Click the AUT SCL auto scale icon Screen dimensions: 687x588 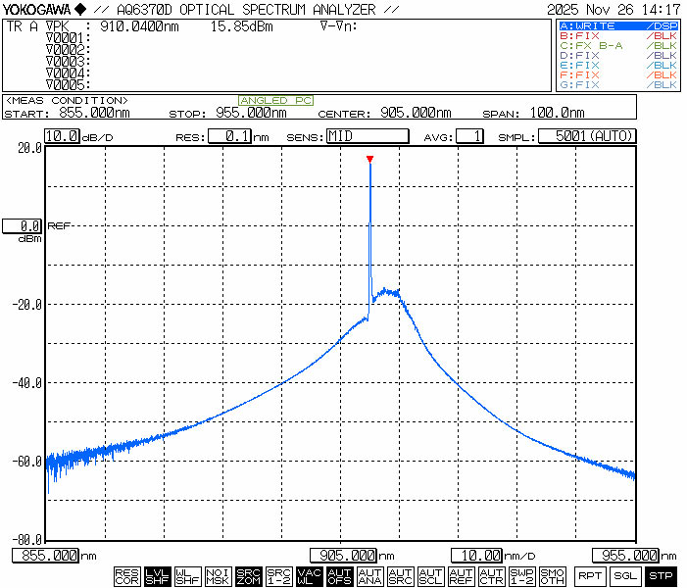tap(430, 576)
